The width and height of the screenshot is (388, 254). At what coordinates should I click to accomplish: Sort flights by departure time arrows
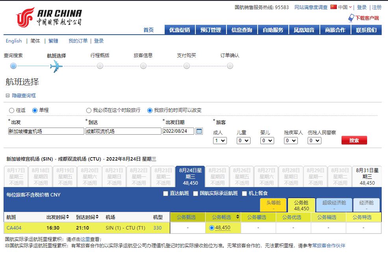point(67,217)
